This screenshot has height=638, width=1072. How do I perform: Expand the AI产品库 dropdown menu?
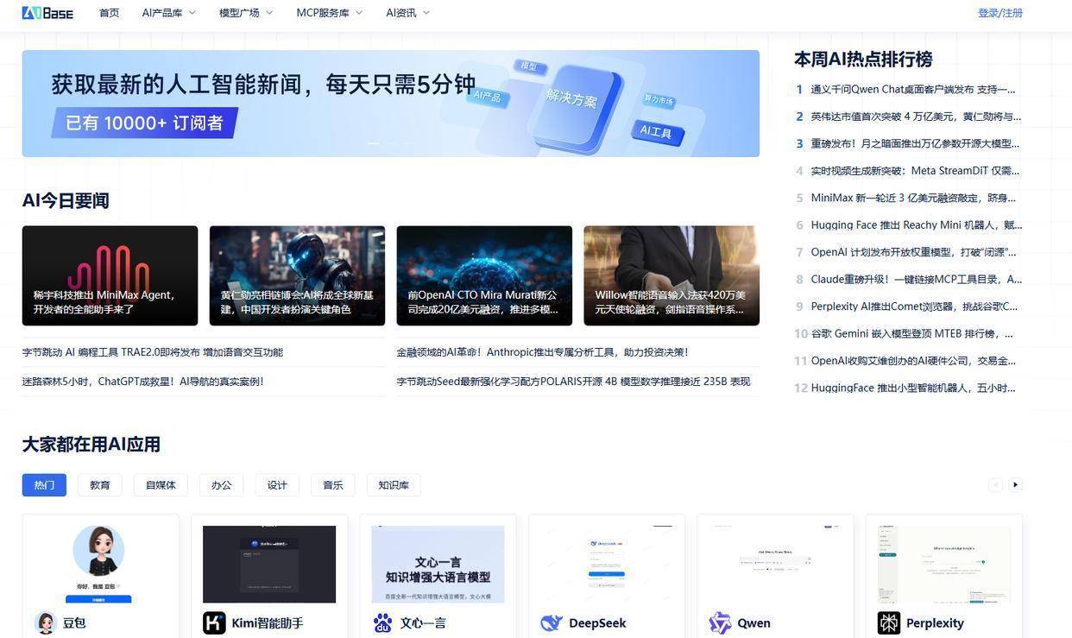pos(169,13)
